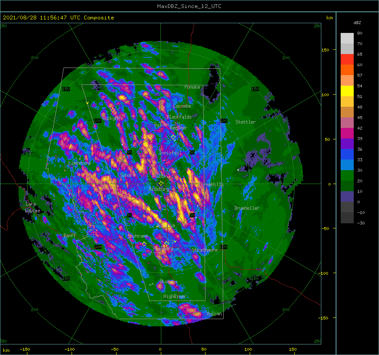379x355 pixels.
Task: Click the yellow diamond marker near RockyMH
Action: tap(112, 110)
